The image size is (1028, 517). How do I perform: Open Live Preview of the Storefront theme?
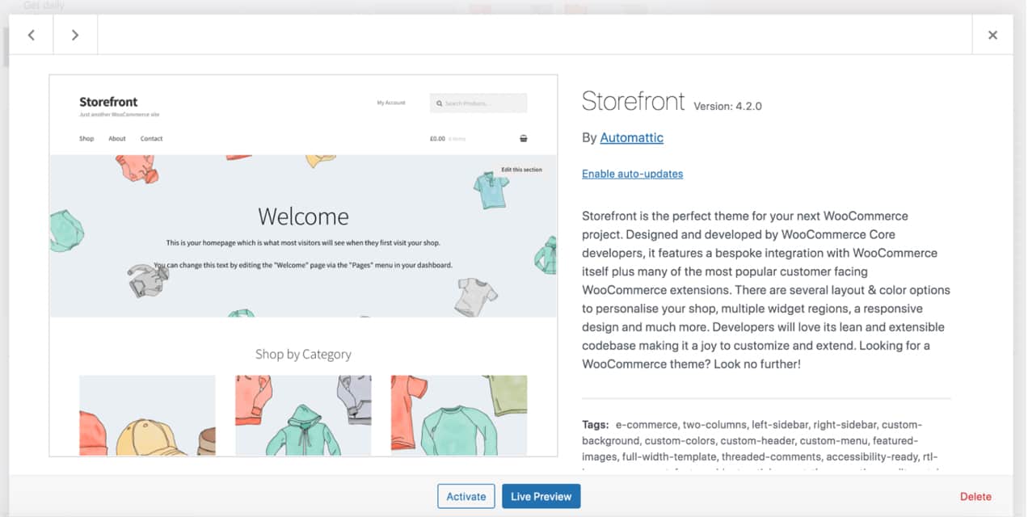pos(541,496)
